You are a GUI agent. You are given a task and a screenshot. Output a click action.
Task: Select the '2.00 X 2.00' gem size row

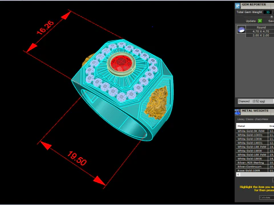click(x=260, y=35)
